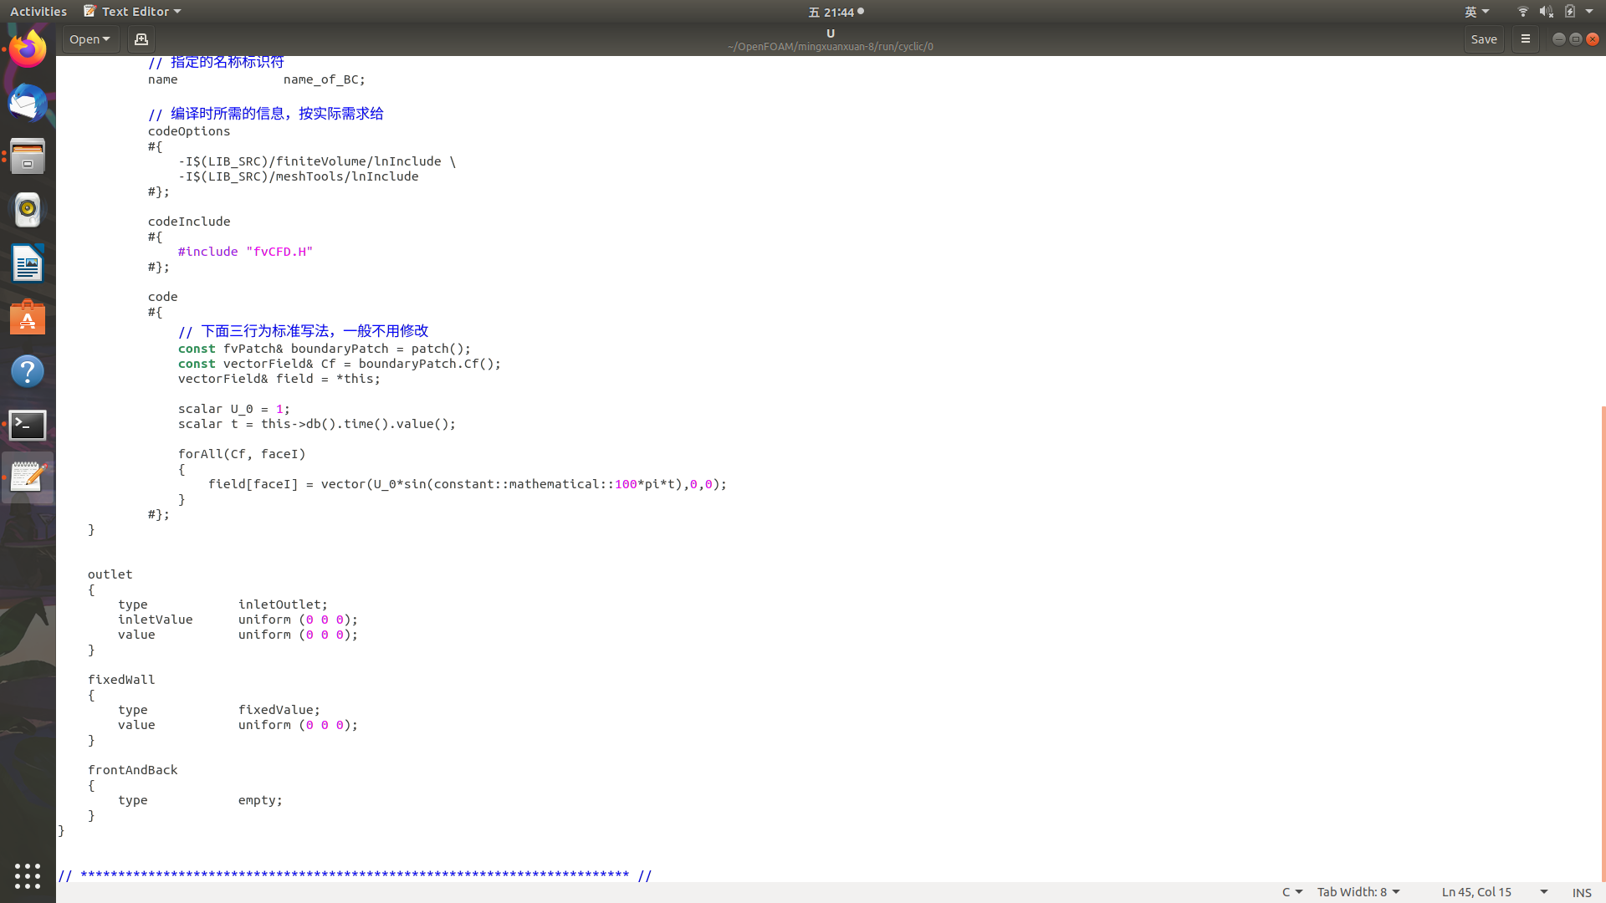Open the hamburger menu in header bar
1606x903 pixels.
click(1525, 39)
